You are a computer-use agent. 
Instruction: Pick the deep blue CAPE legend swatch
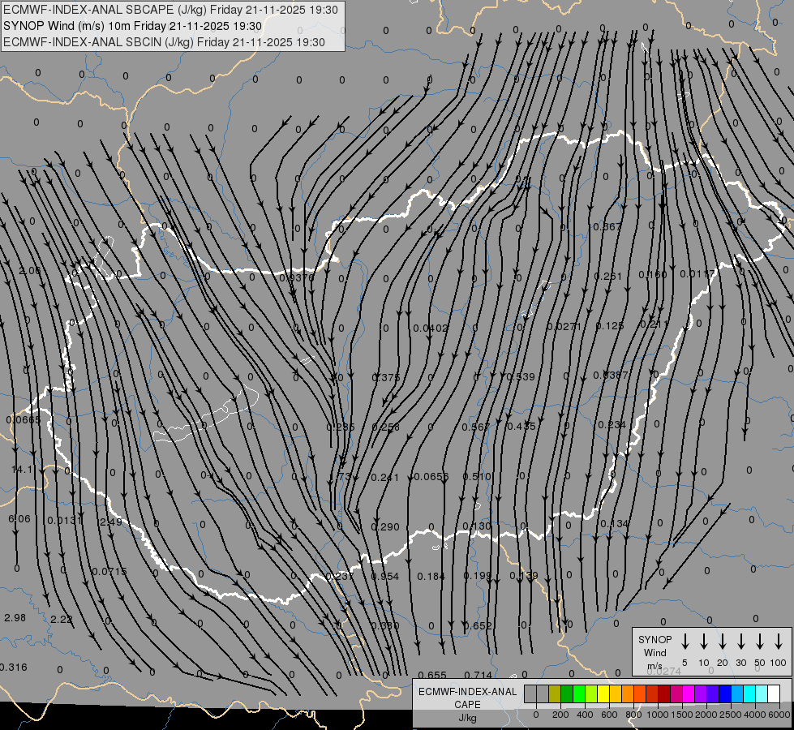725,693
